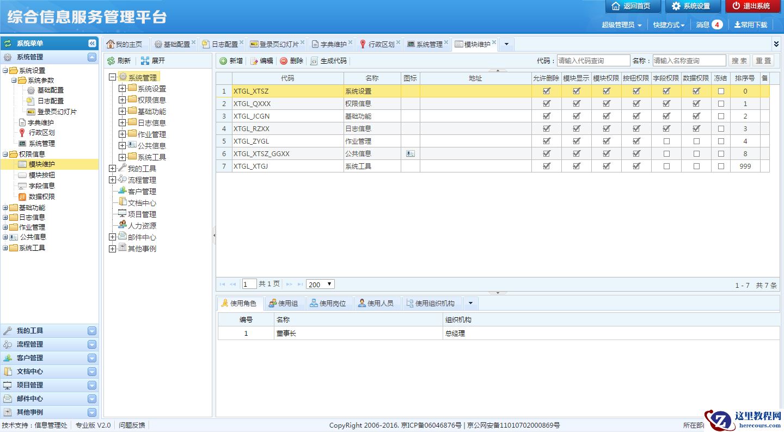
Task: Collapse the 系统菜单 sidebar with double-arrow icon
Action: (93, 44)
